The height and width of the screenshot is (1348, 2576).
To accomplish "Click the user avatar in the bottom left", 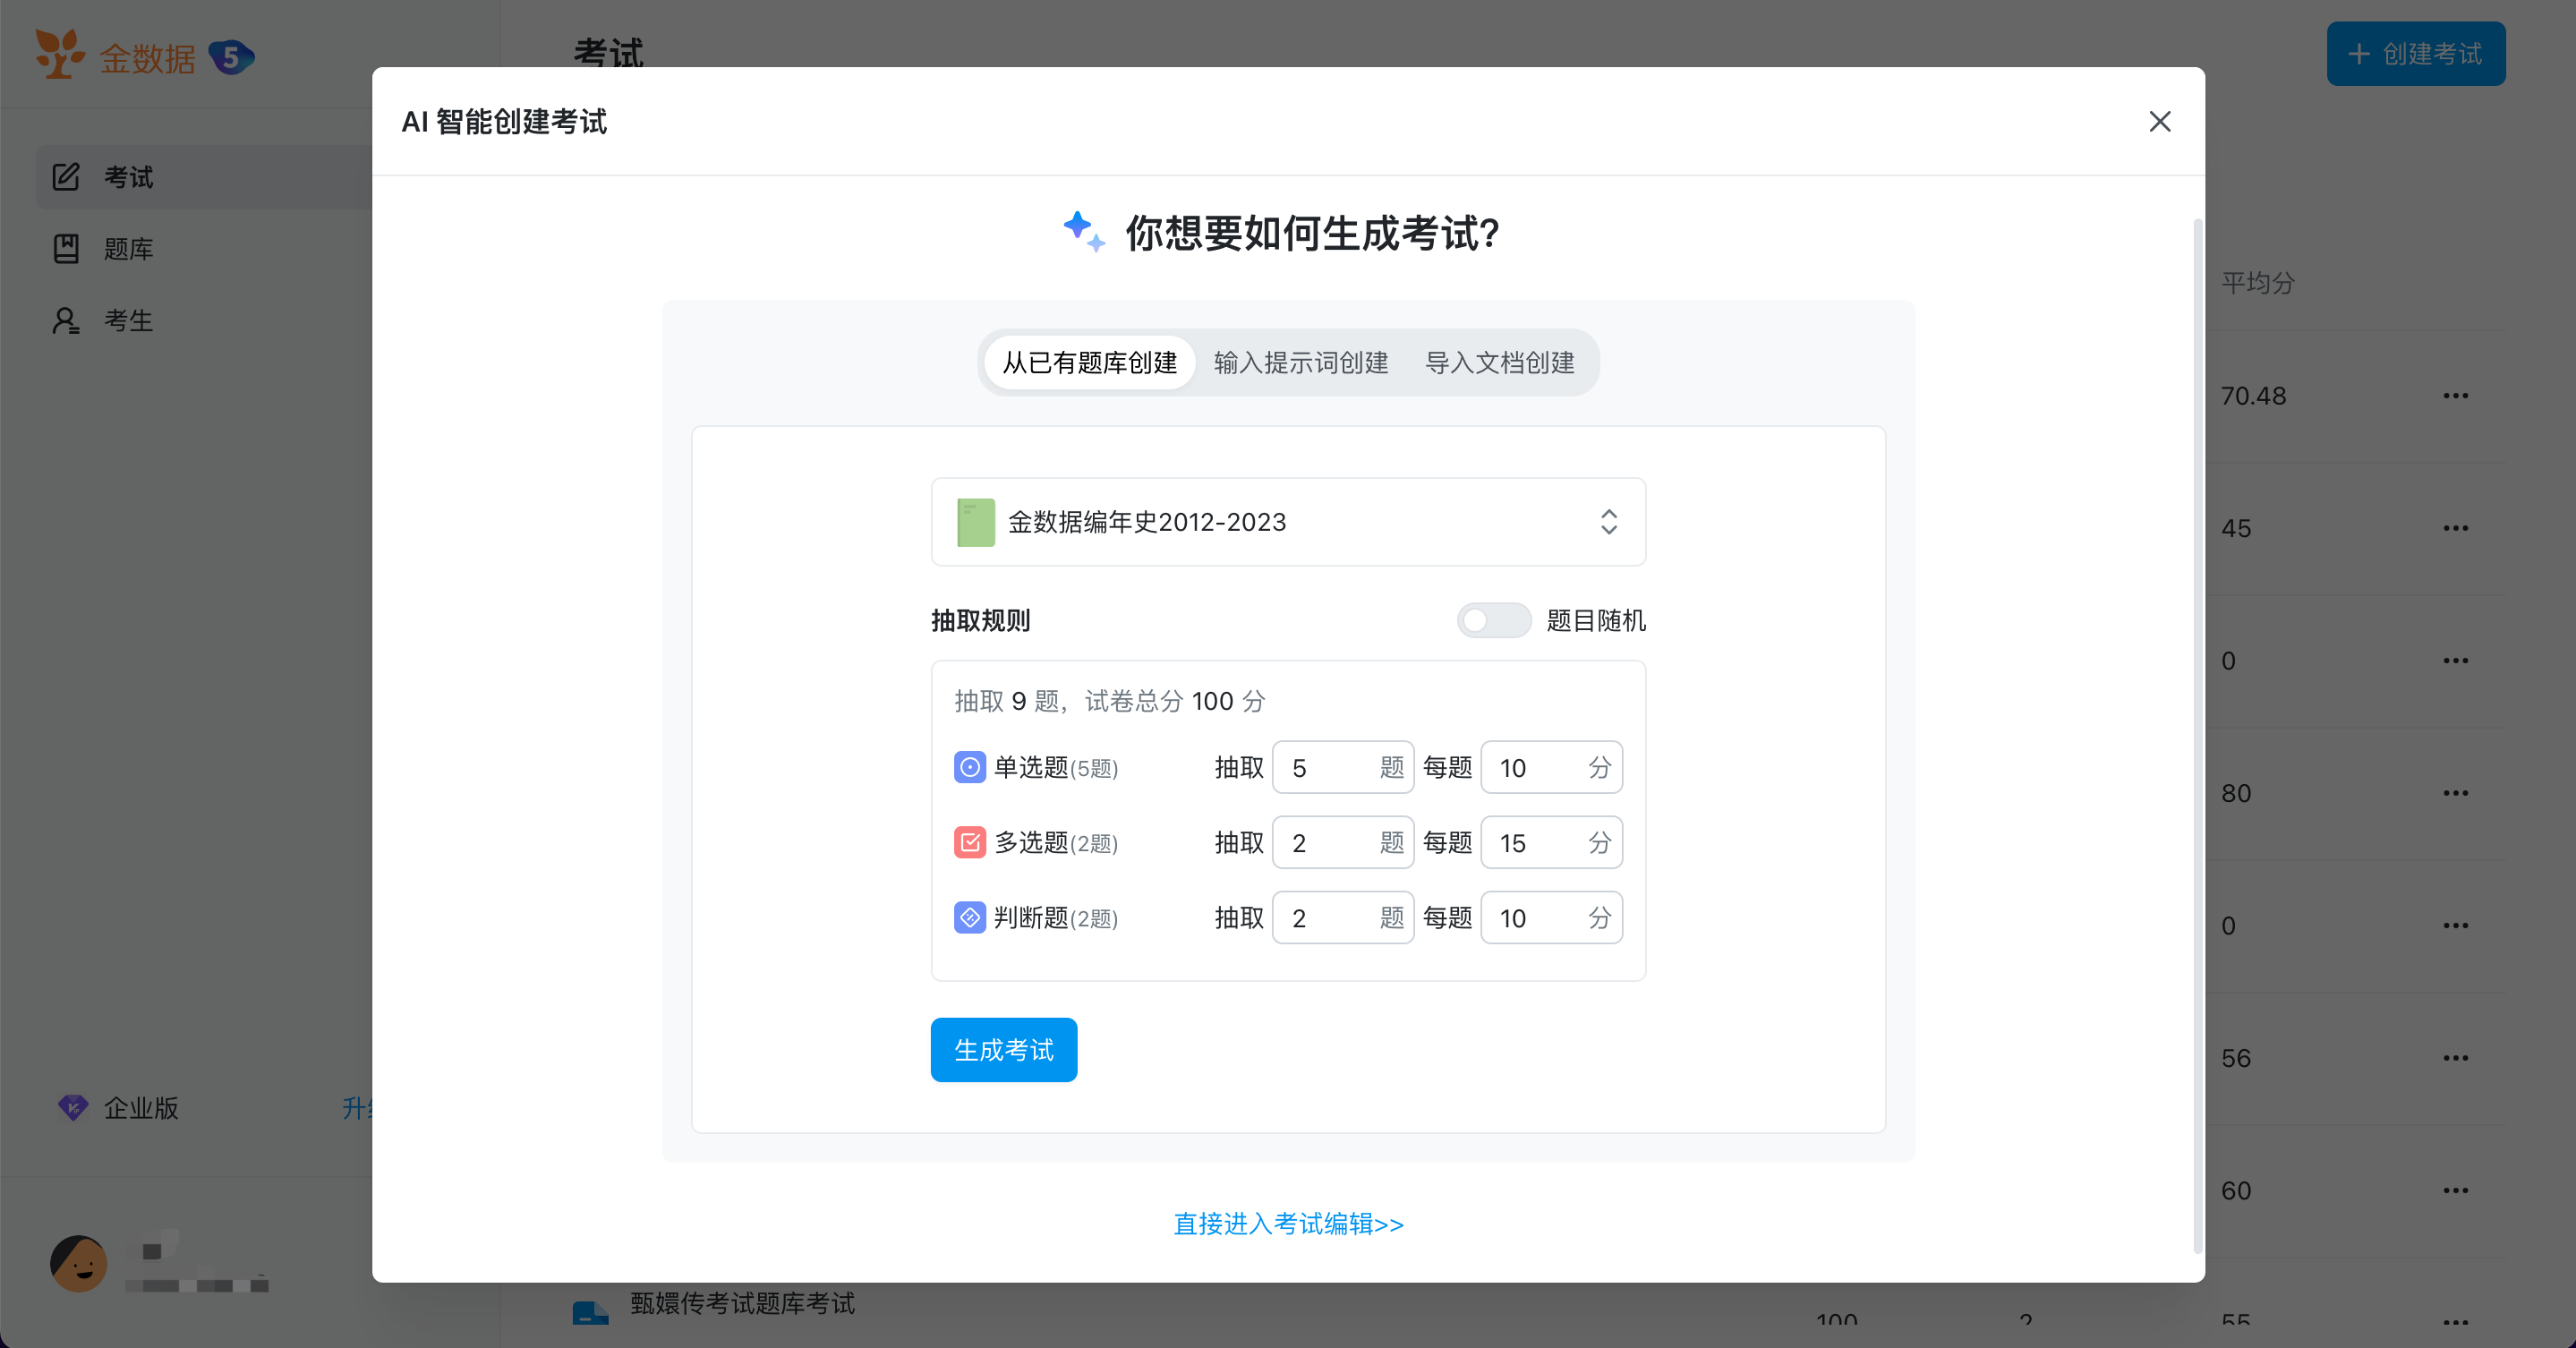I will 78,1263.
